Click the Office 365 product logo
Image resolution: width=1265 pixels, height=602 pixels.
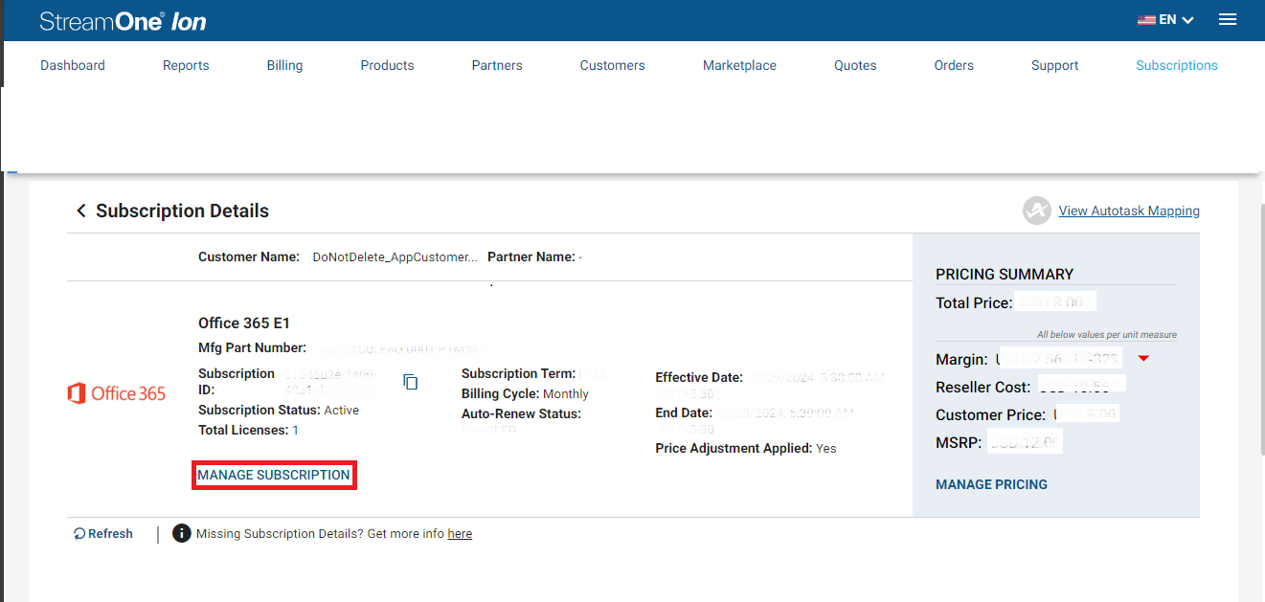117,393
